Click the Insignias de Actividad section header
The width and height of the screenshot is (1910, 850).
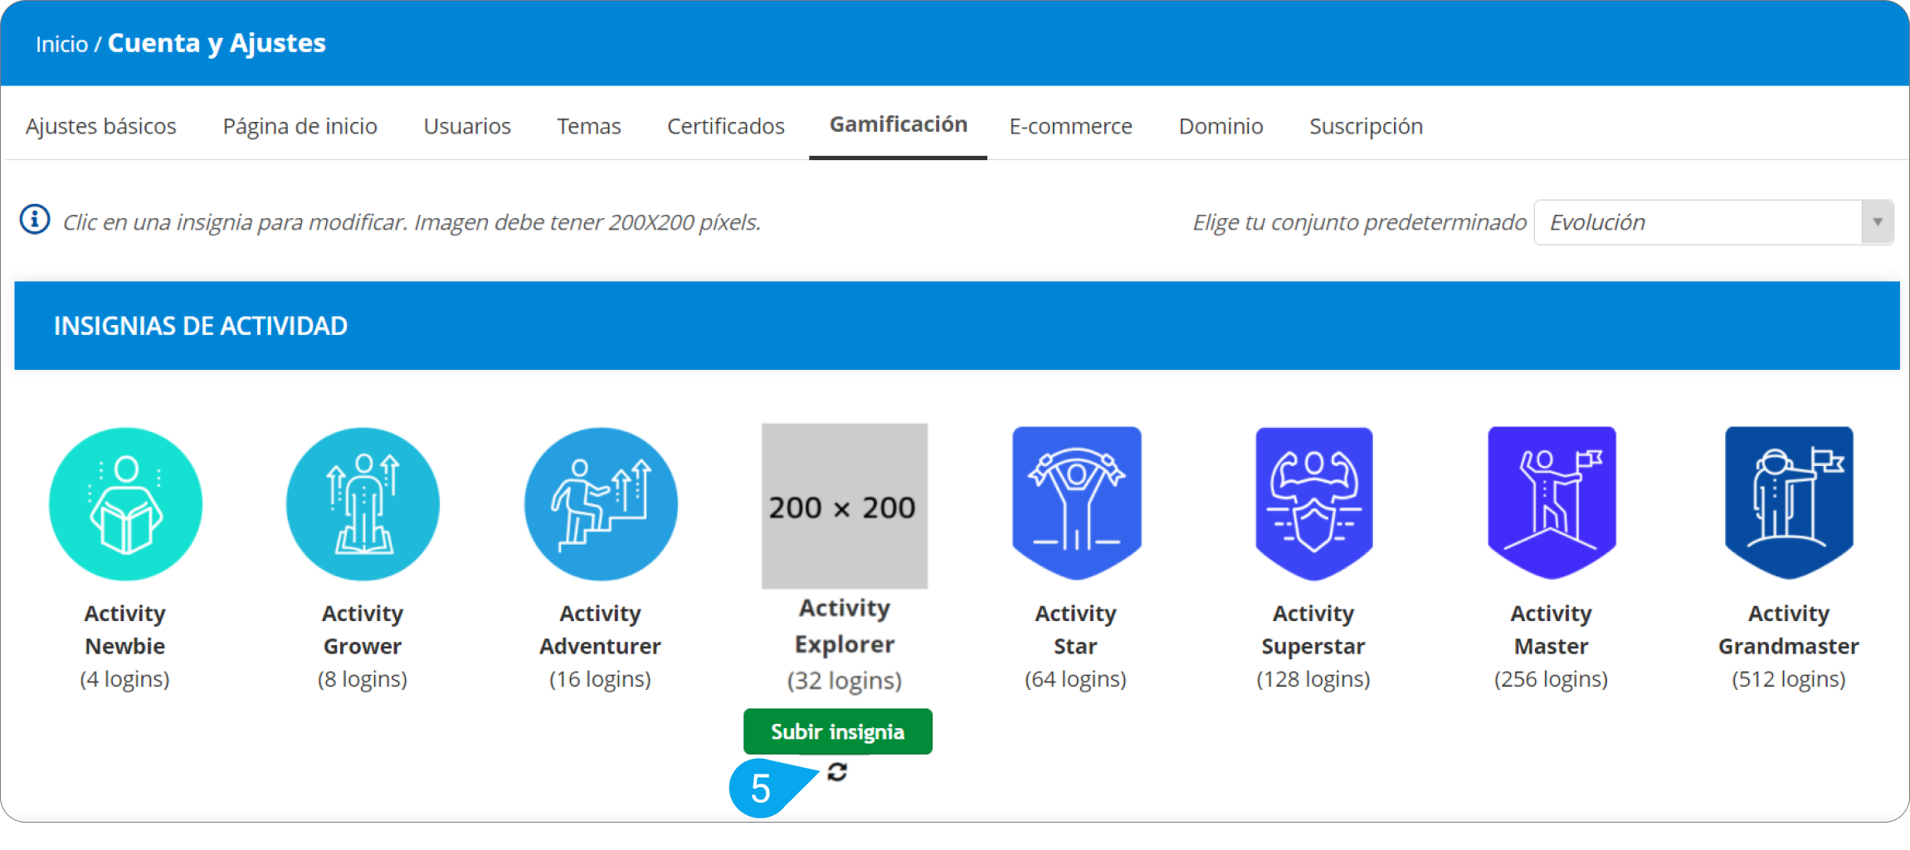pyautogui.click(x=201, y=326)
